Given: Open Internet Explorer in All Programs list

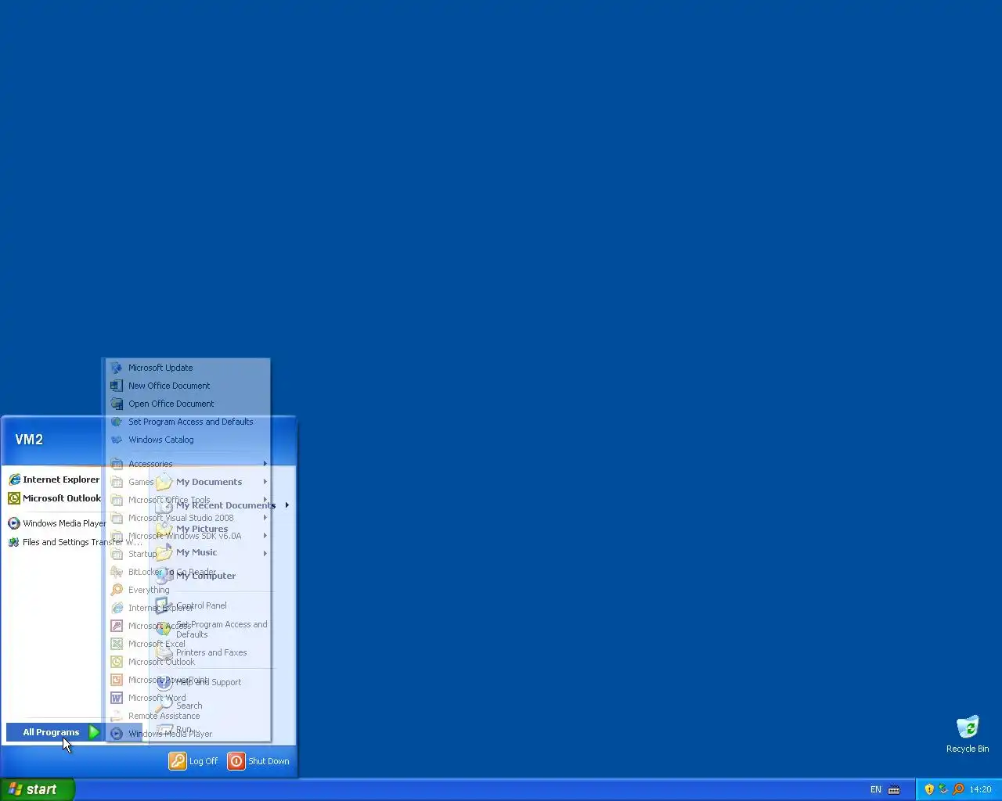Looking at the screenshot, I should click(x=188, y=608).
